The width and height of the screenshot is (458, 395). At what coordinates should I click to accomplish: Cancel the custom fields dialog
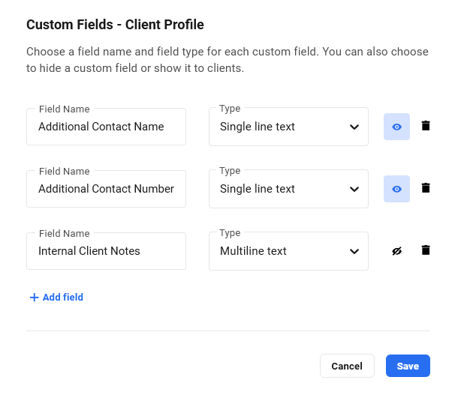pyautogui.click(x=347, y=366)
